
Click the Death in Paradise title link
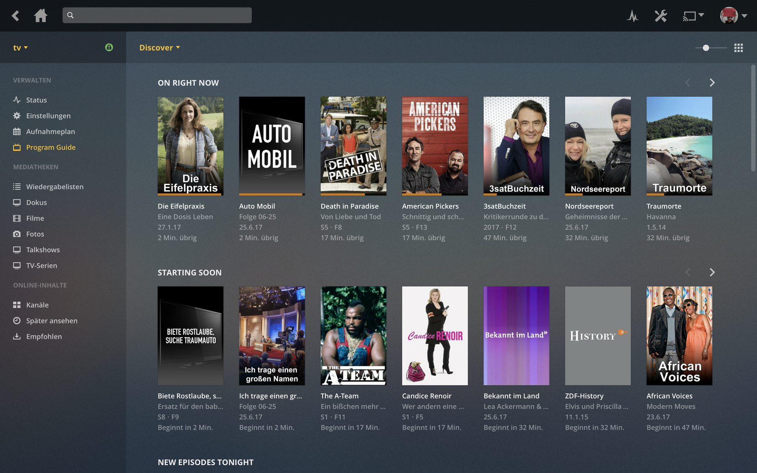pyautogui.click(x=349, y=206)
